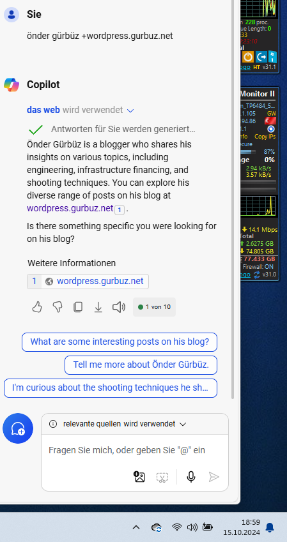Click the user message 'önder gürbüz +wordpress.gurbuz.net'

[x=100, y=36]
